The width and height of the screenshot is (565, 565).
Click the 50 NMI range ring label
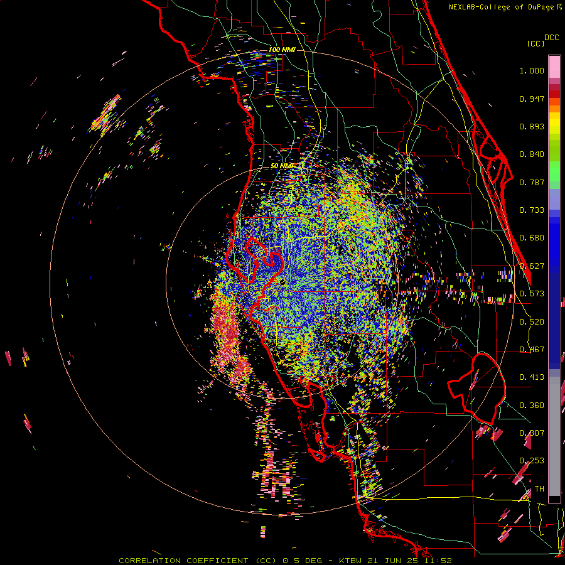coord(282,166)
